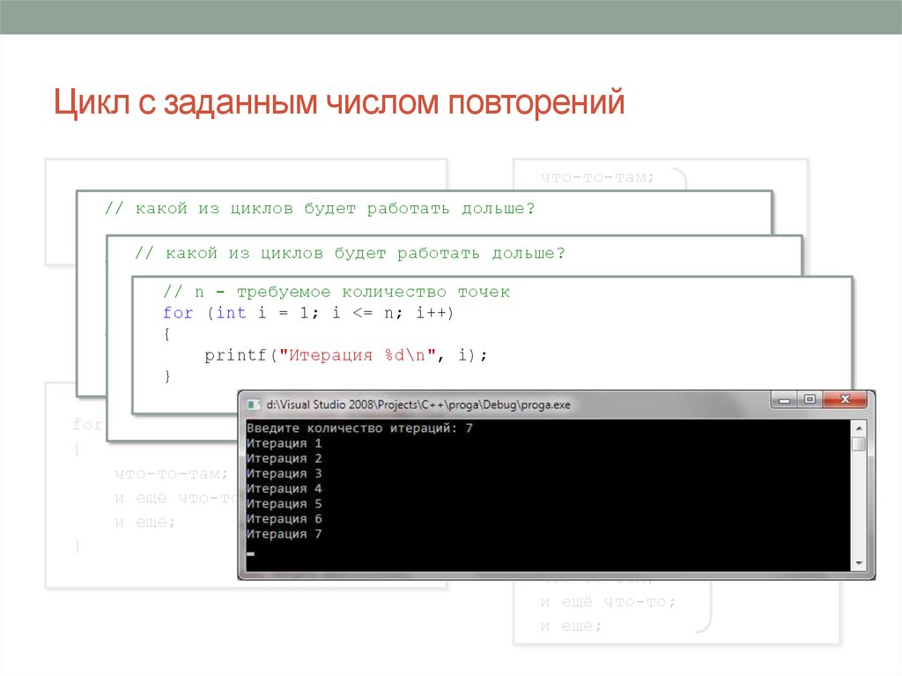
Task: Click the 'Итерация 1' output line
Action: click(x=285, y=443)
